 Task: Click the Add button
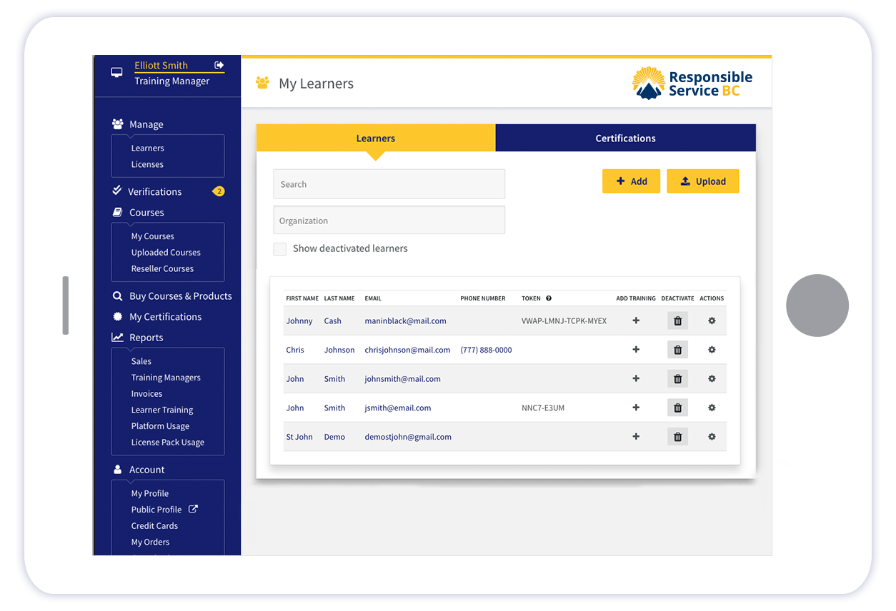(631, 181)
